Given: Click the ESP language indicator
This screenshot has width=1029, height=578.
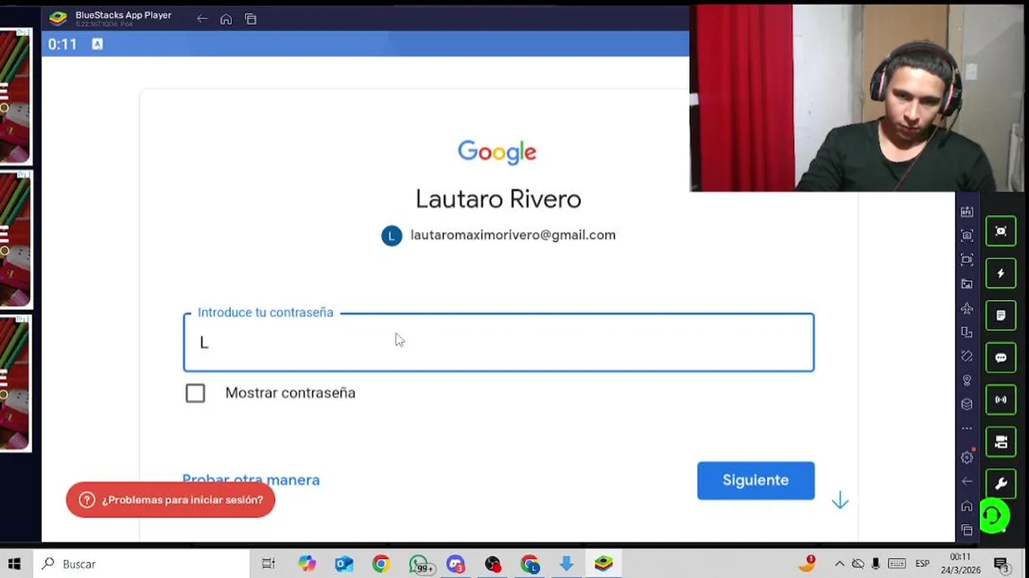Looking at the screenshot, I should click(x=923, y=564).
